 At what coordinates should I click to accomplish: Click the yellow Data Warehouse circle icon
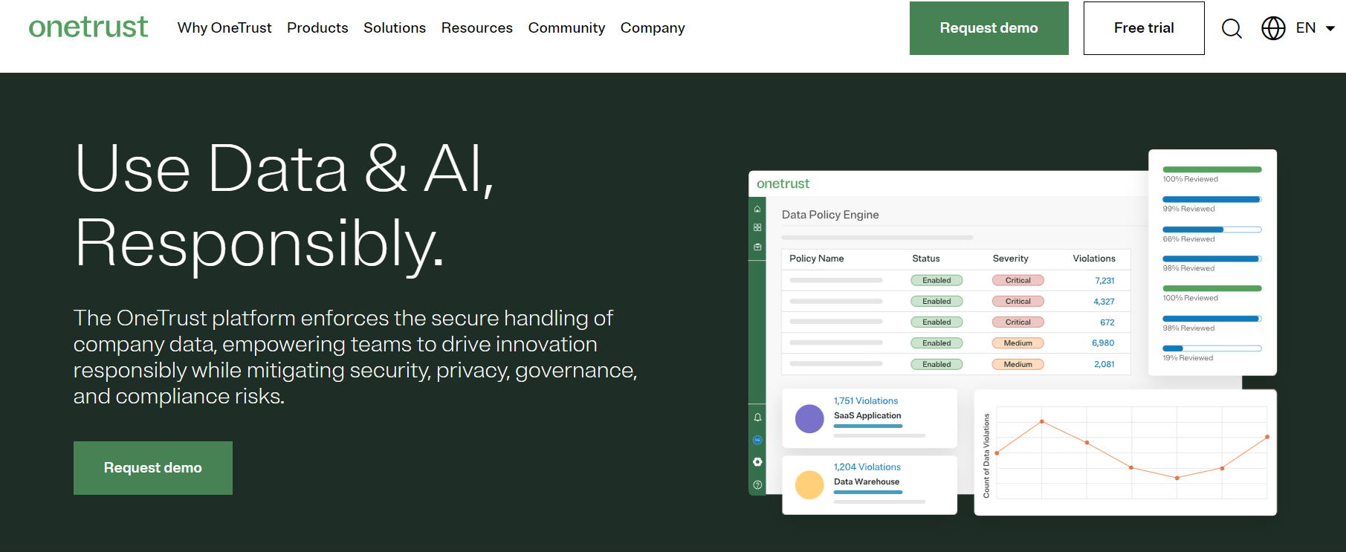pyautogui.click(x=809, y=485)
